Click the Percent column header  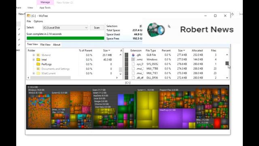[x=166, y=50]
